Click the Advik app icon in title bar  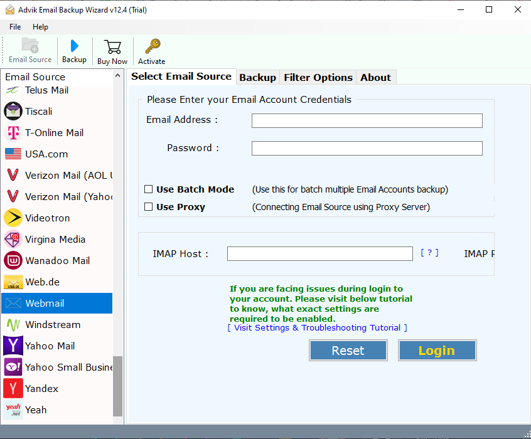click(x=10, y=10)
